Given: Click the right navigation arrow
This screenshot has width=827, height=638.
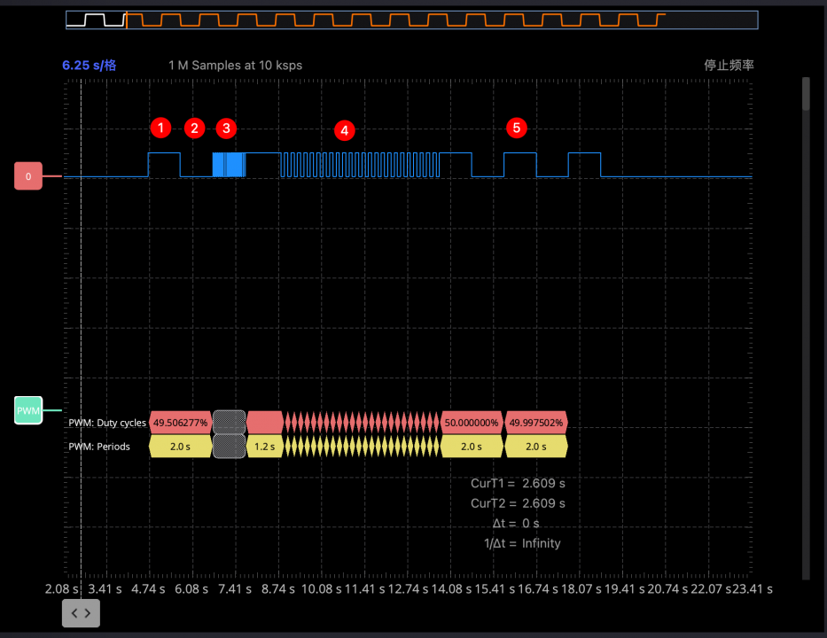Looking at the screenshot, I should coord(88,613).
